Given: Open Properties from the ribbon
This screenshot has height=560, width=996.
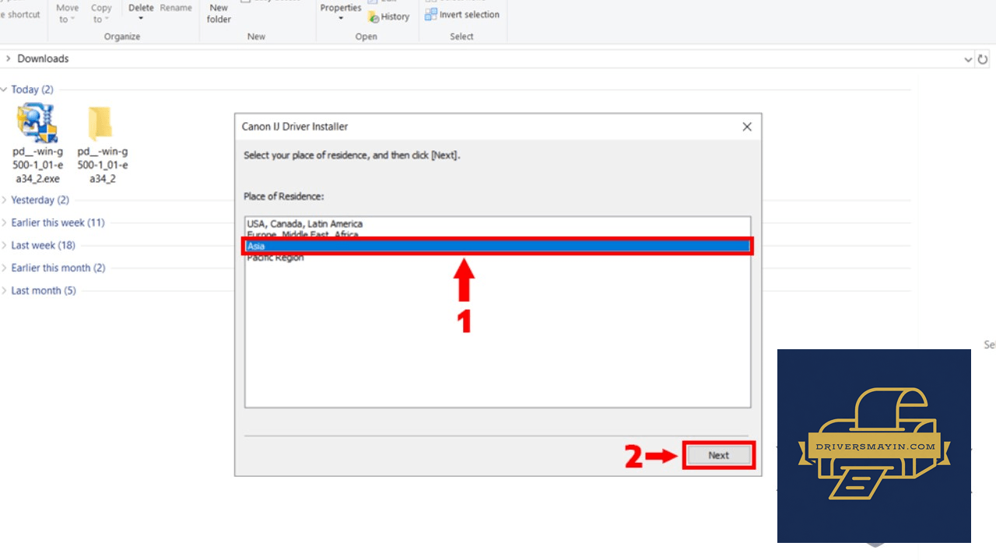Looking at the screenshot, I should (x=341, y=8).
